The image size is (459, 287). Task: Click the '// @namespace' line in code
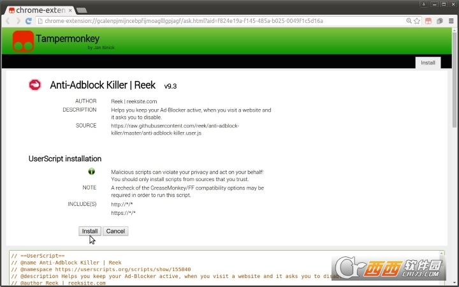pyautogui.click(x=101, y=269)
